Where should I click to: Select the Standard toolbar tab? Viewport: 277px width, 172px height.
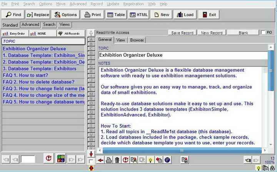[10, 25]
